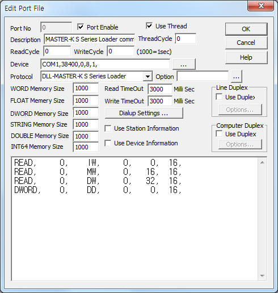Click the Description text field
Screen dimensions: 278x293
coord(89,39)
